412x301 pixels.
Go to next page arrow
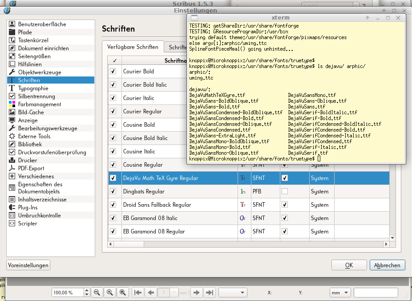196,293
